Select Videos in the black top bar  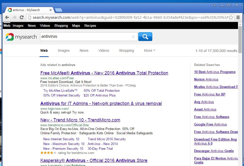click(x=45, y=25)
